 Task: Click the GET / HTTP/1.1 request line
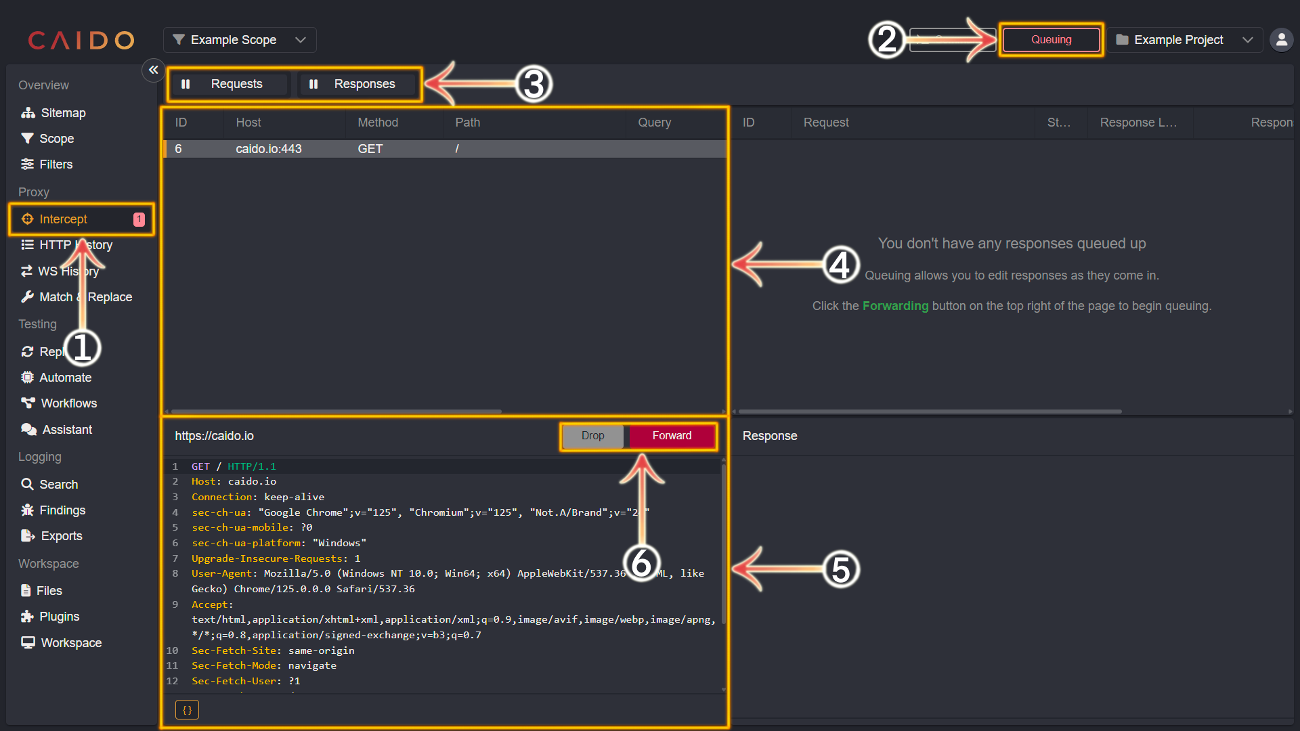click(234, 466)
